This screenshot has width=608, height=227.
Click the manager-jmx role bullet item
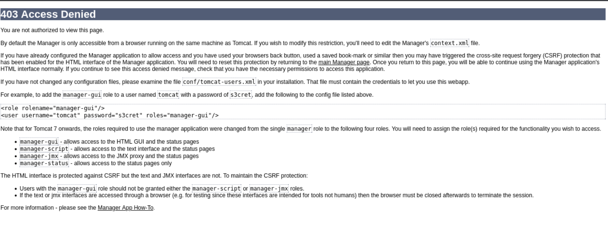click(109, 156)
